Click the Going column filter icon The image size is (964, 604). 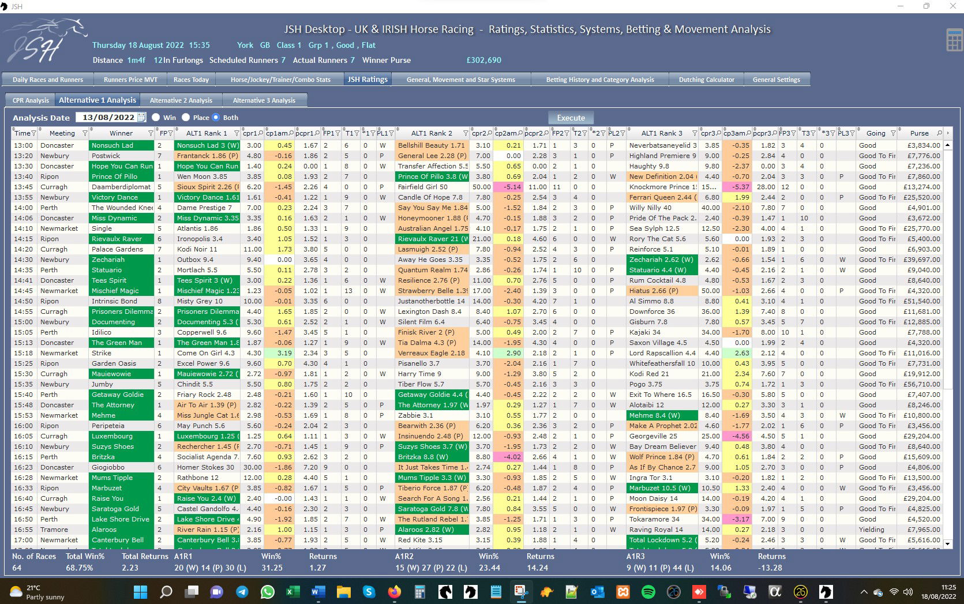[893, 133]
